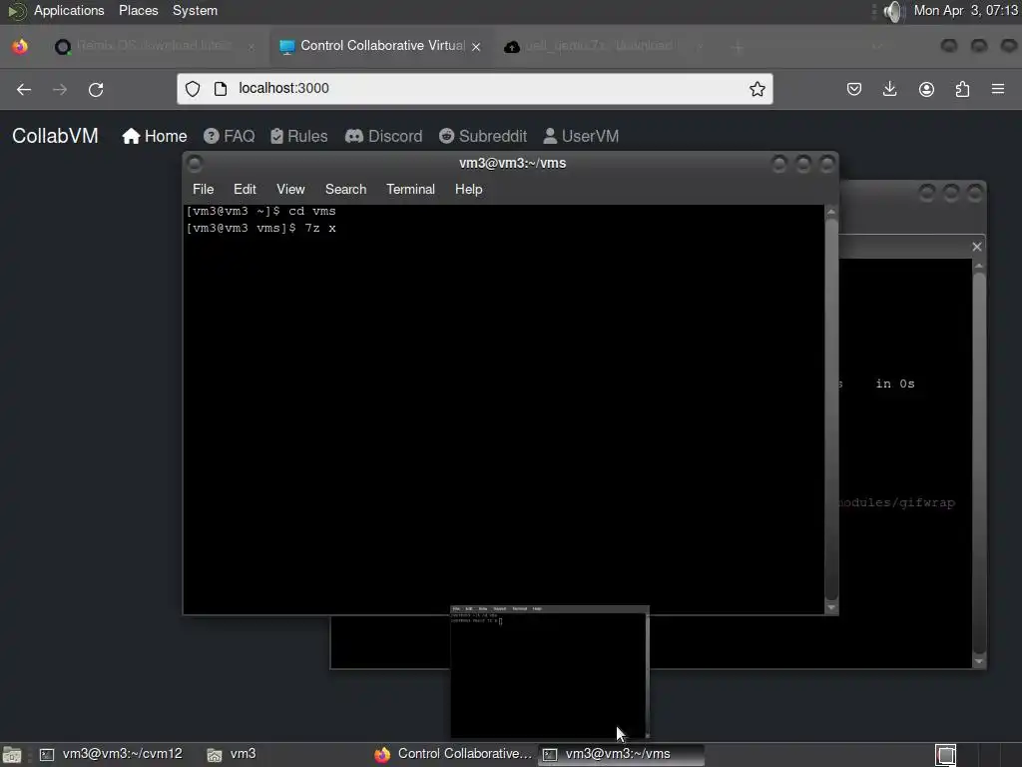Open the Pocket save icon
This screenshot has height=767, width=1022.
(854, 89)
